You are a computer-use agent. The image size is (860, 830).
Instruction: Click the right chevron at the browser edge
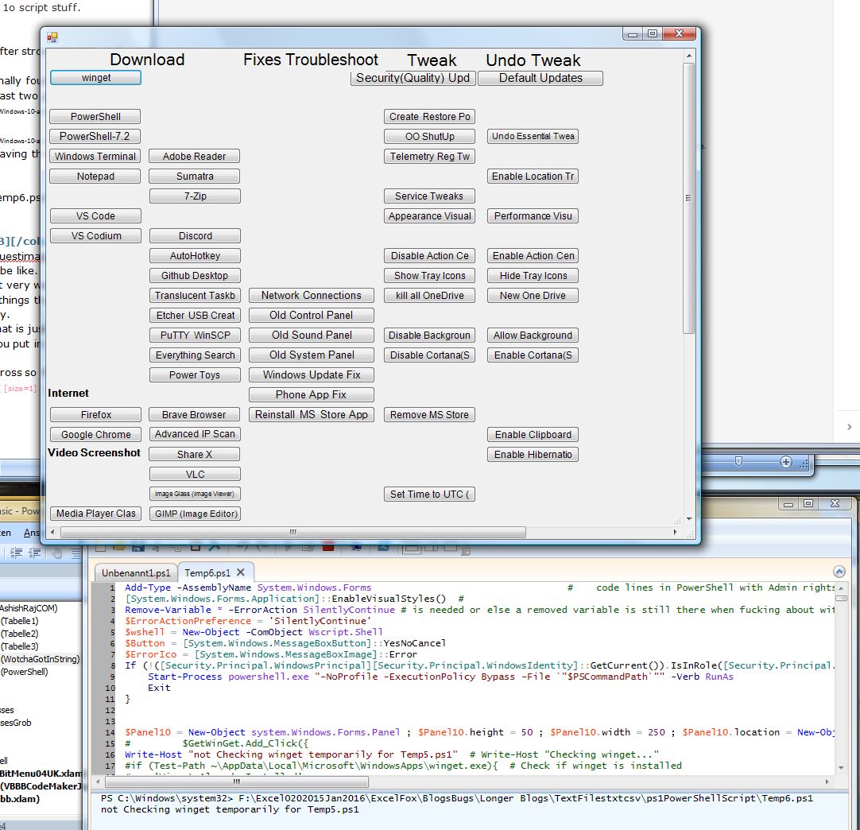click(x=849, y=427)
